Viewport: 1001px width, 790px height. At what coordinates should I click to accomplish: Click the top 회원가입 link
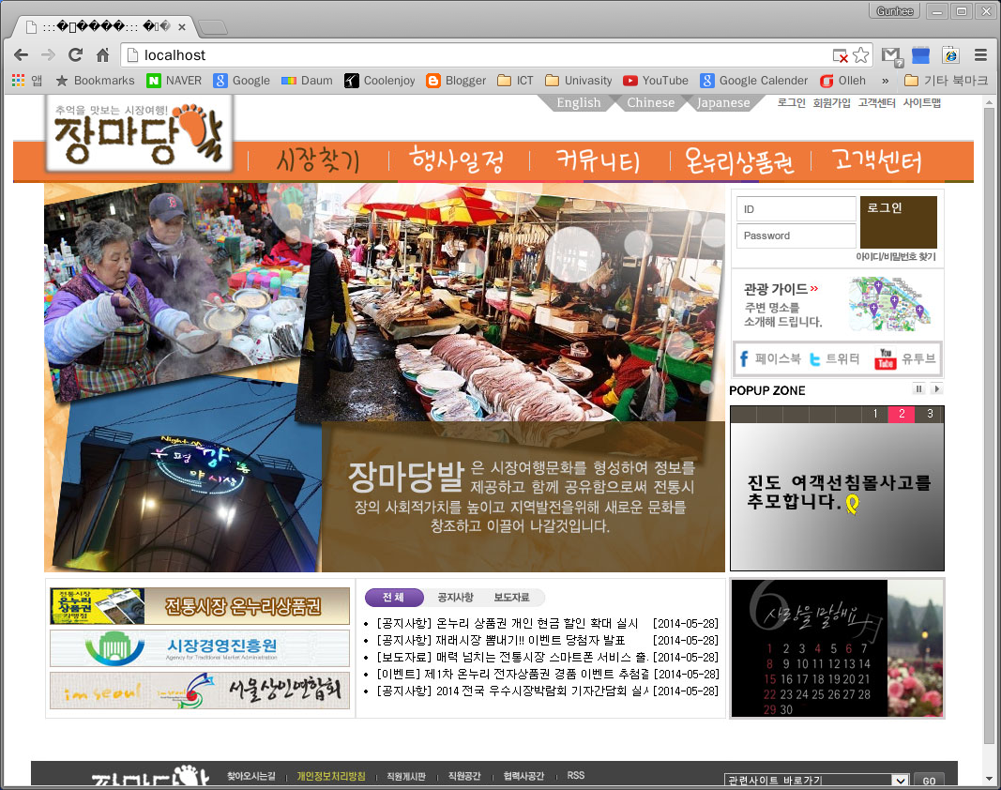coord(831,103)
